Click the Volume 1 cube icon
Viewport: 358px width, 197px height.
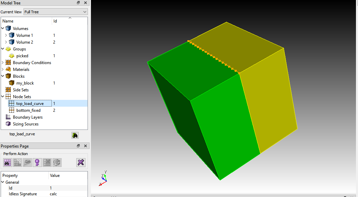(12, 35)
